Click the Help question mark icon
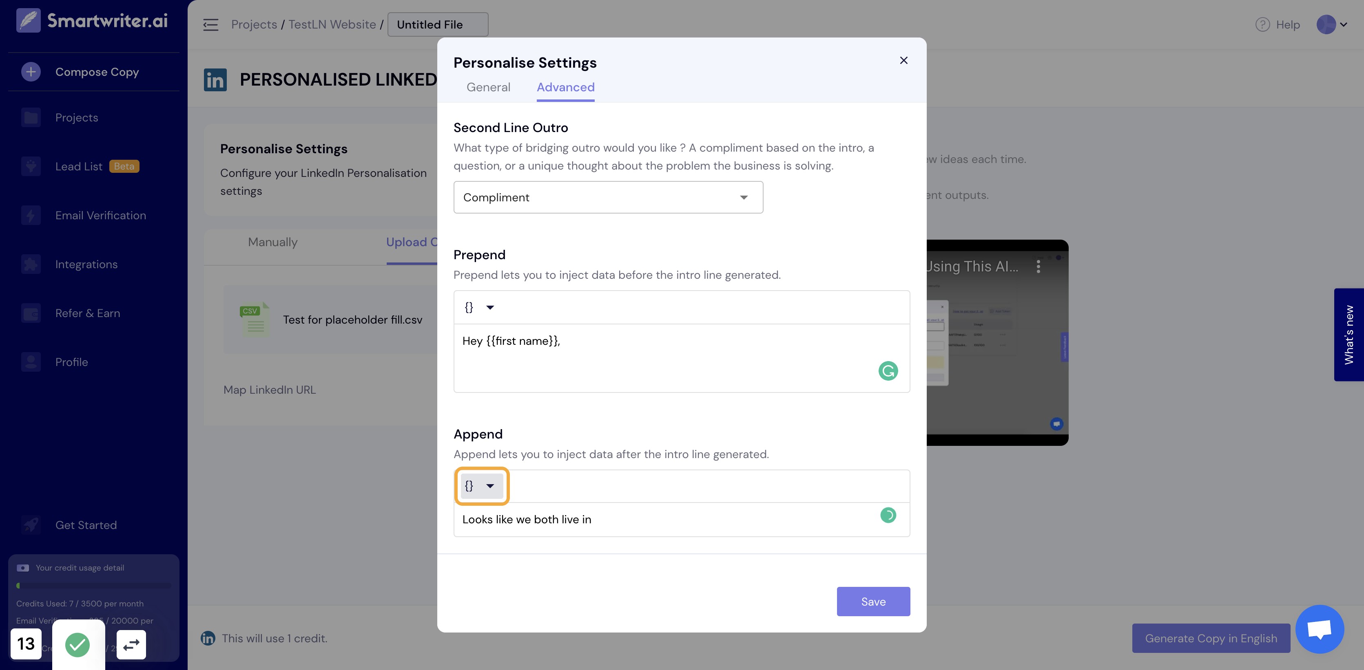Viewport: 1364px width, 670px height. 1262,25
